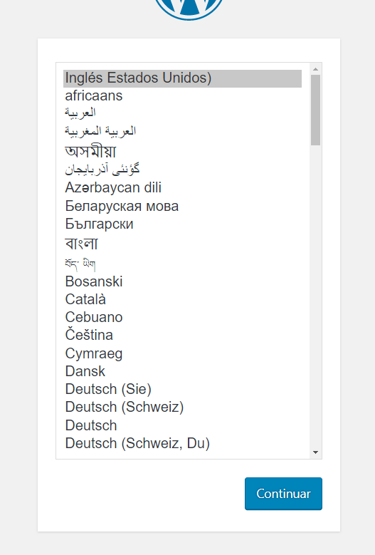Choose Azərbaycan dili language option
Viewport: 375px width, 555px height.
click(x=182, y=187)
